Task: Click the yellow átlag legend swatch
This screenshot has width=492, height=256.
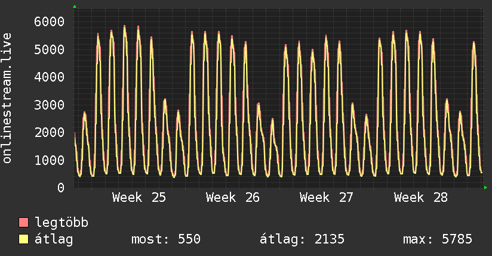Action: click(x=24, y=239)
